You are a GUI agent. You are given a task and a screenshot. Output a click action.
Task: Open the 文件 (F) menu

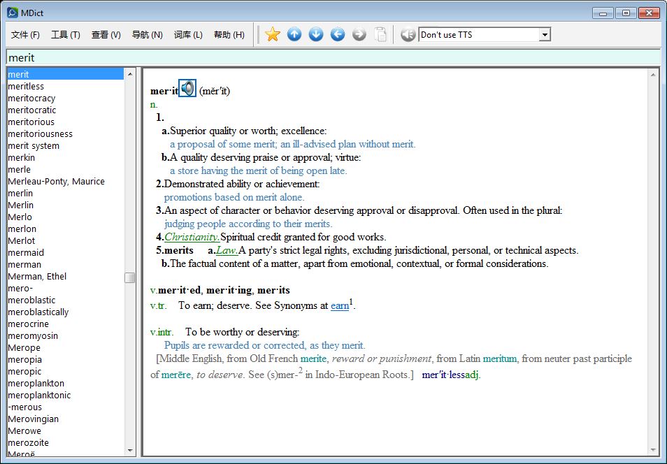26,35
